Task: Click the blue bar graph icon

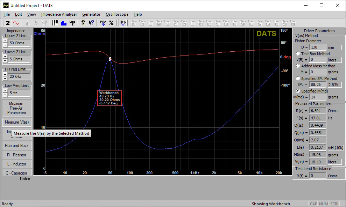Action: click(64, 23)
